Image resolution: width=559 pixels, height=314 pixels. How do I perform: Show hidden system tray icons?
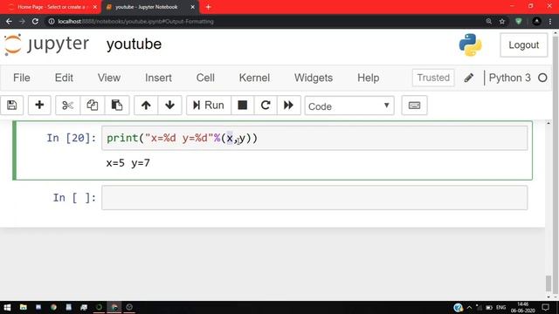470,307
